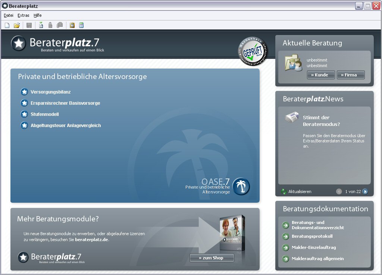Viewport: 382px width, 275px height.
Task: Click the greyed-out export document icon
Action: point(50,25)
